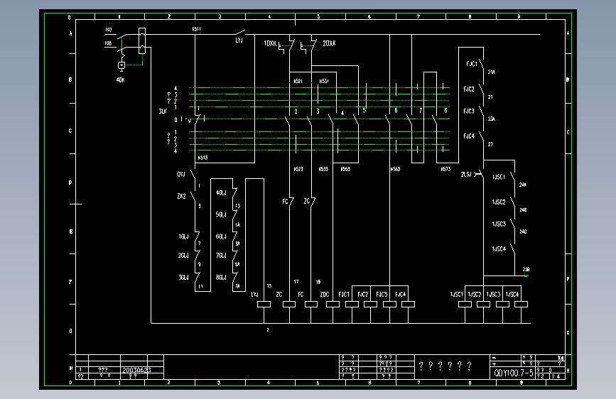Select the 20030623 date in revision block
The height and width of the screenshot is (399, 616).
(x=136, y=370)
